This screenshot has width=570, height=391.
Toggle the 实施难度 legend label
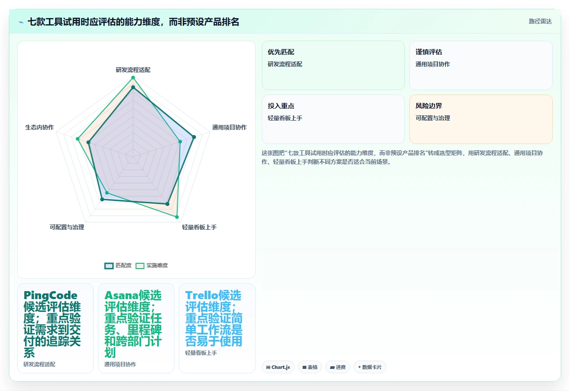(x=157, y=266)
